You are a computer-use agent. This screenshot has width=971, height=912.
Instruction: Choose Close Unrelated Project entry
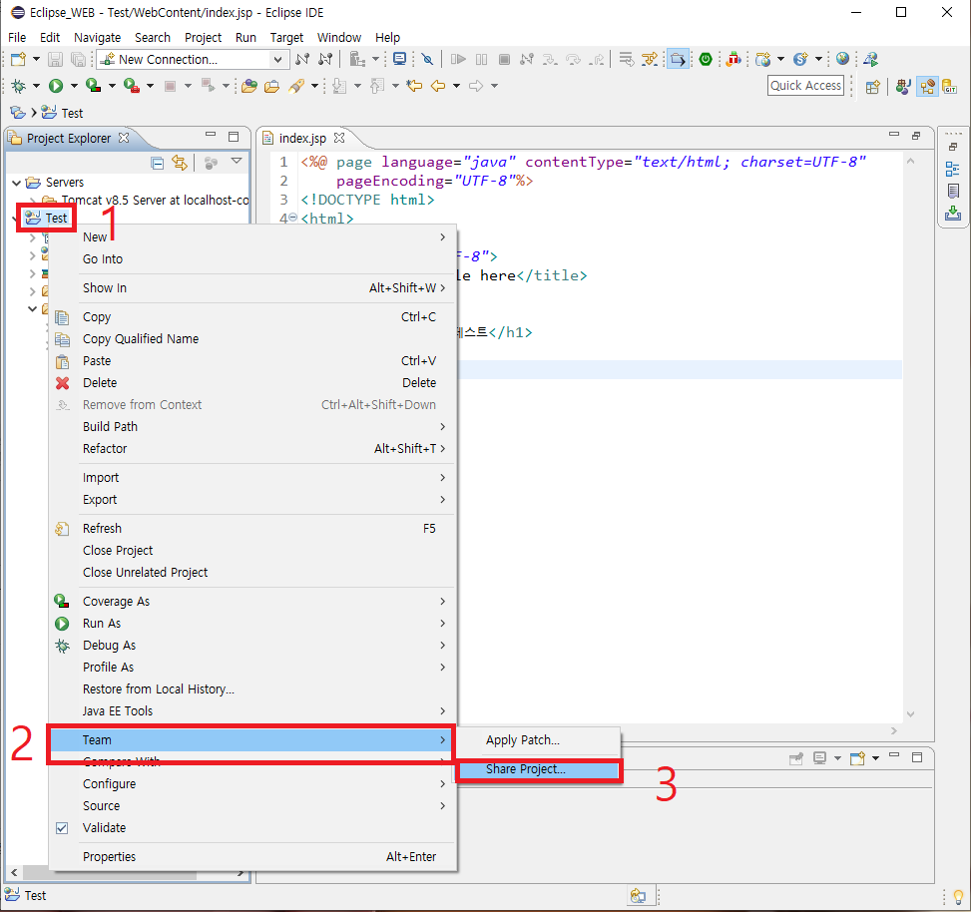pos(252,573)
